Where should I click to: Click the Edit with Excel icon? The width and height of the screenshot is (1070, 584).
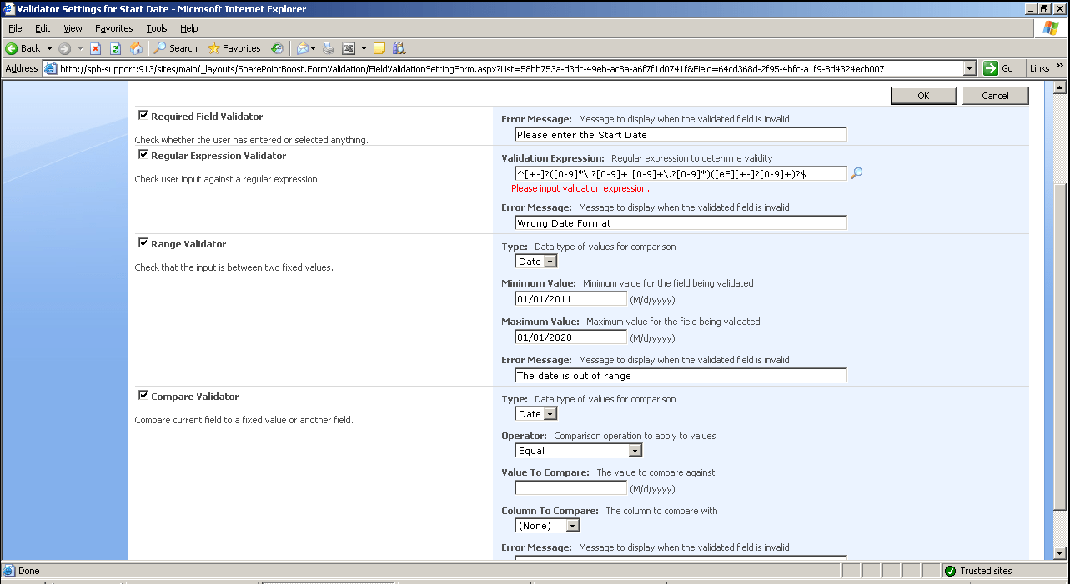[349, 48]
